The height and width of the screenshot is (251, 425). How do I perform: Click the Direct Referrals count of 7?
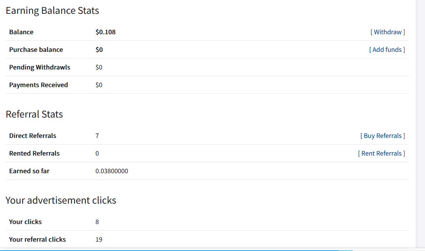97,136
